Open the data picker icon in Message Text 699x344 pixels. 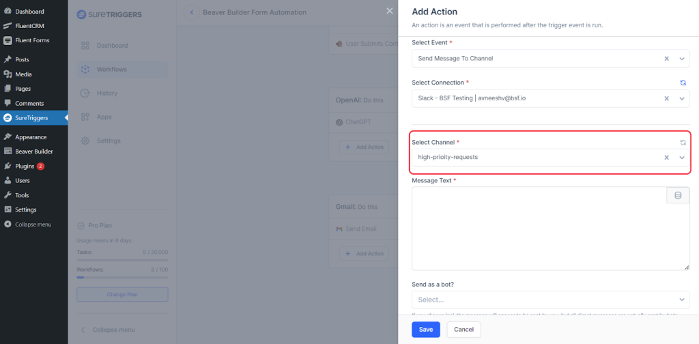point(677,195)
